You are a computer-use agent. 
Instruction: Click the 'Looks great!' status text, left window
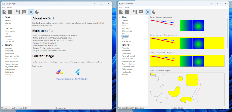click(61, 108)
